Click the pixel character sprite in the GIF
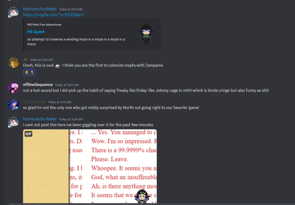 142,197
